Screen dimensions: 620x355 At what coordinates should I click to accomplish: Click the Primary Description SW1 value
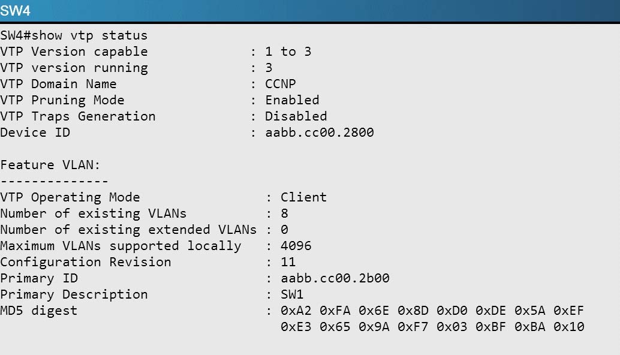292,294
